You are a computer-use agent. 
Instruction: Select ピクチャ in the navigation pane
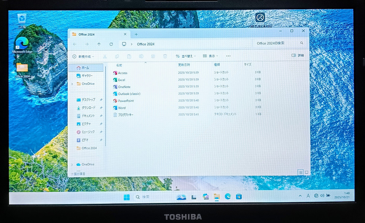click(86, 124)
